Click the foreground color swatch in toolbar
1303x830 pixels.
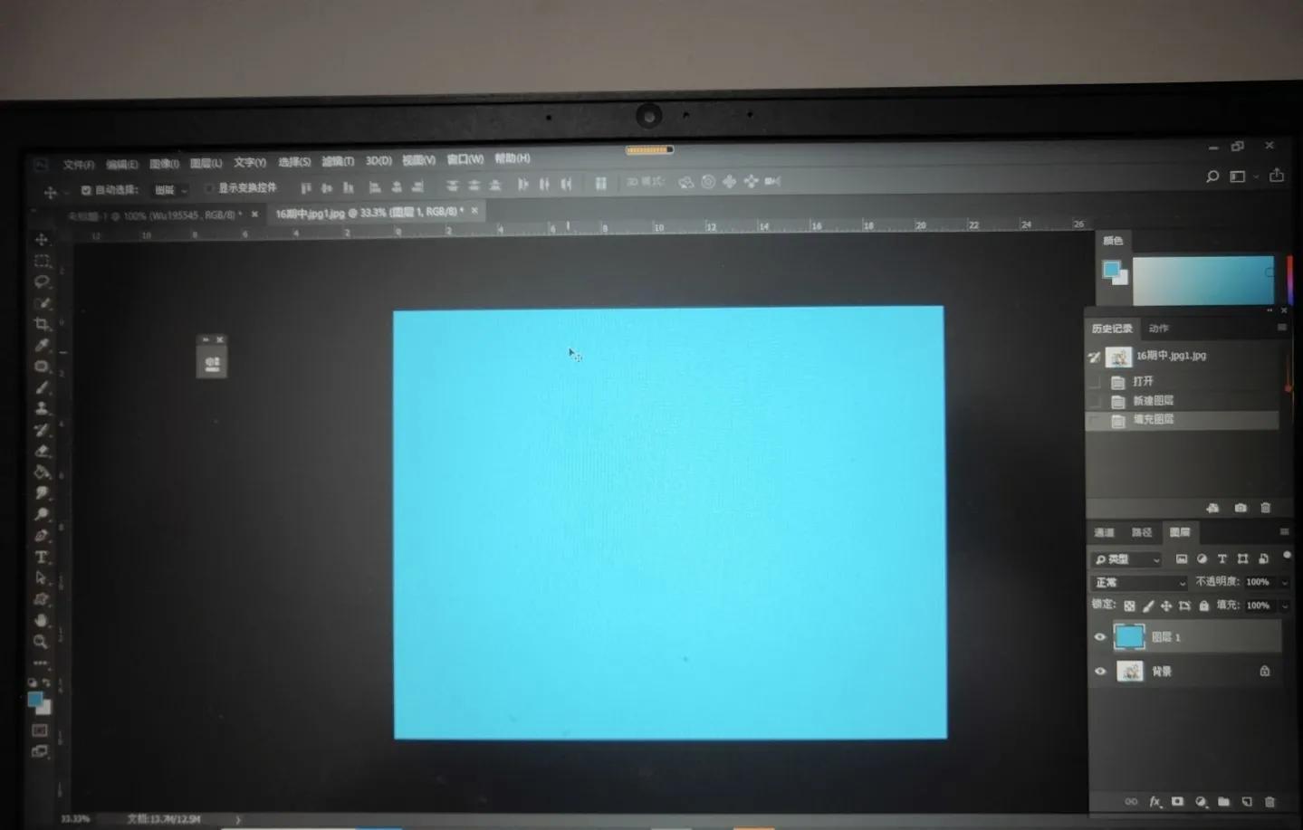tap(34, 700)
